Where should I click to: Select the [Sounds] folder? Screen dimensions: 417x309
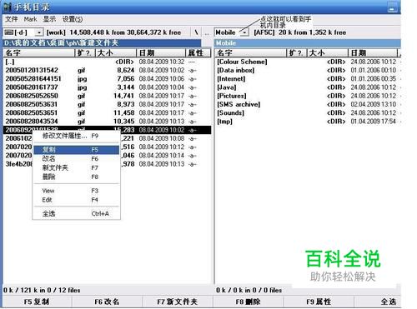tap(308, 113)
